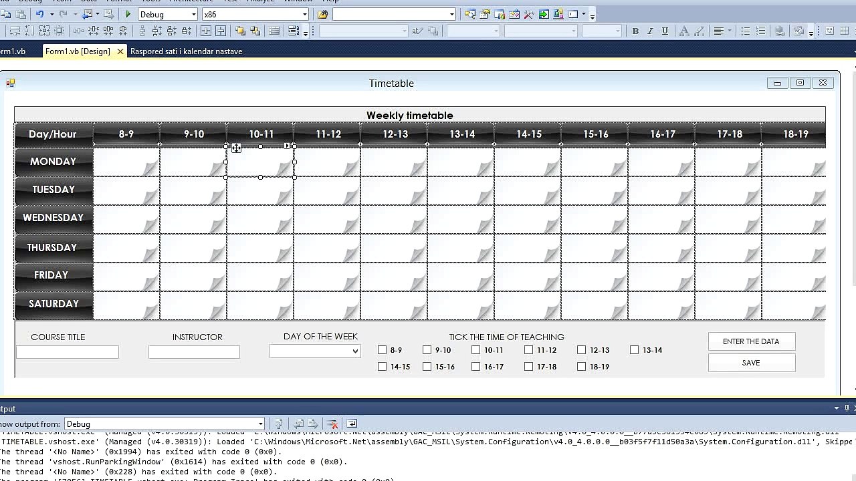Close the Form1.vb [Design] tab
This screenshot has width=856, height=481.
pos(120,51)
